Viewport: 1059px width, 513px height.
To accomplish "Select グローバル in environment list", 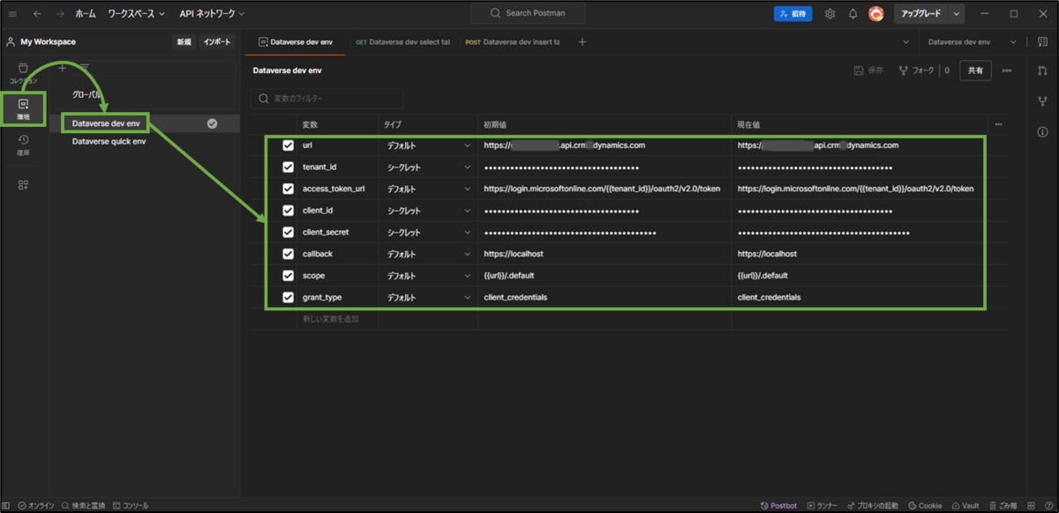I will (87, 94).
